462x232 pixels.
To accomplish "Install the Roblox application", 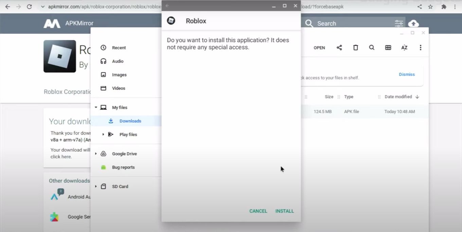I will (x=284, y=211).
